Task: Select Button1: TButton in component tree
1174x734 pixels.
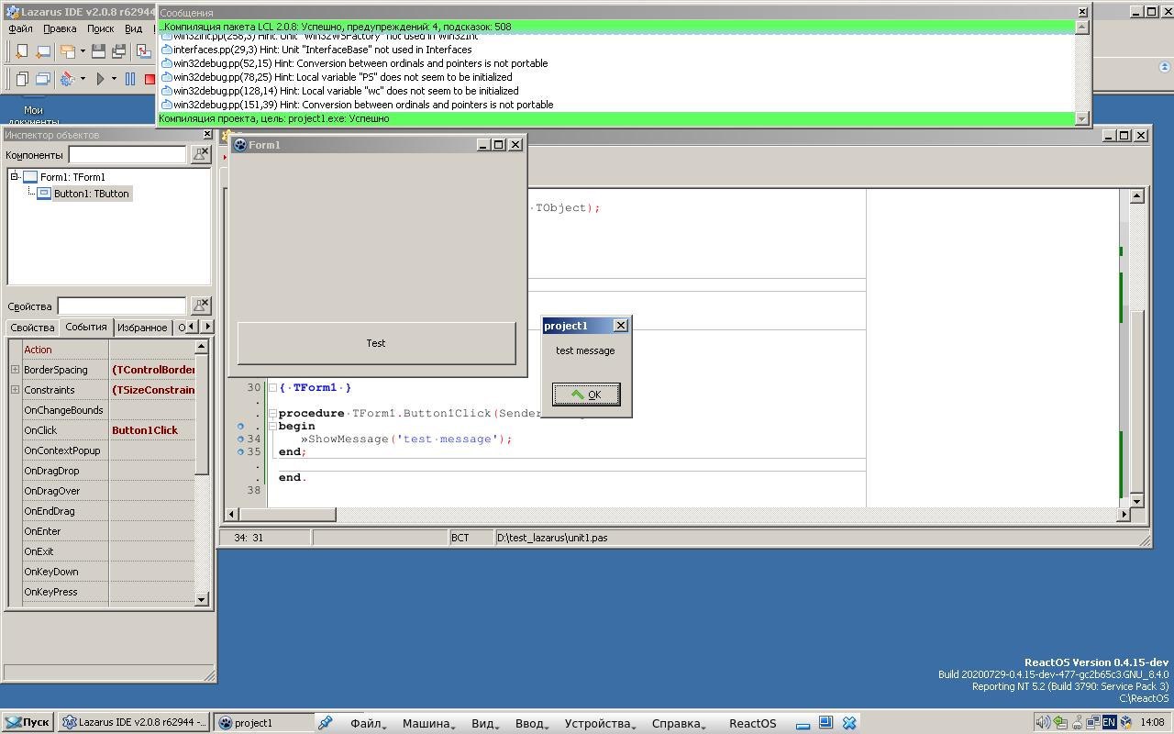Action: [91, 194]
